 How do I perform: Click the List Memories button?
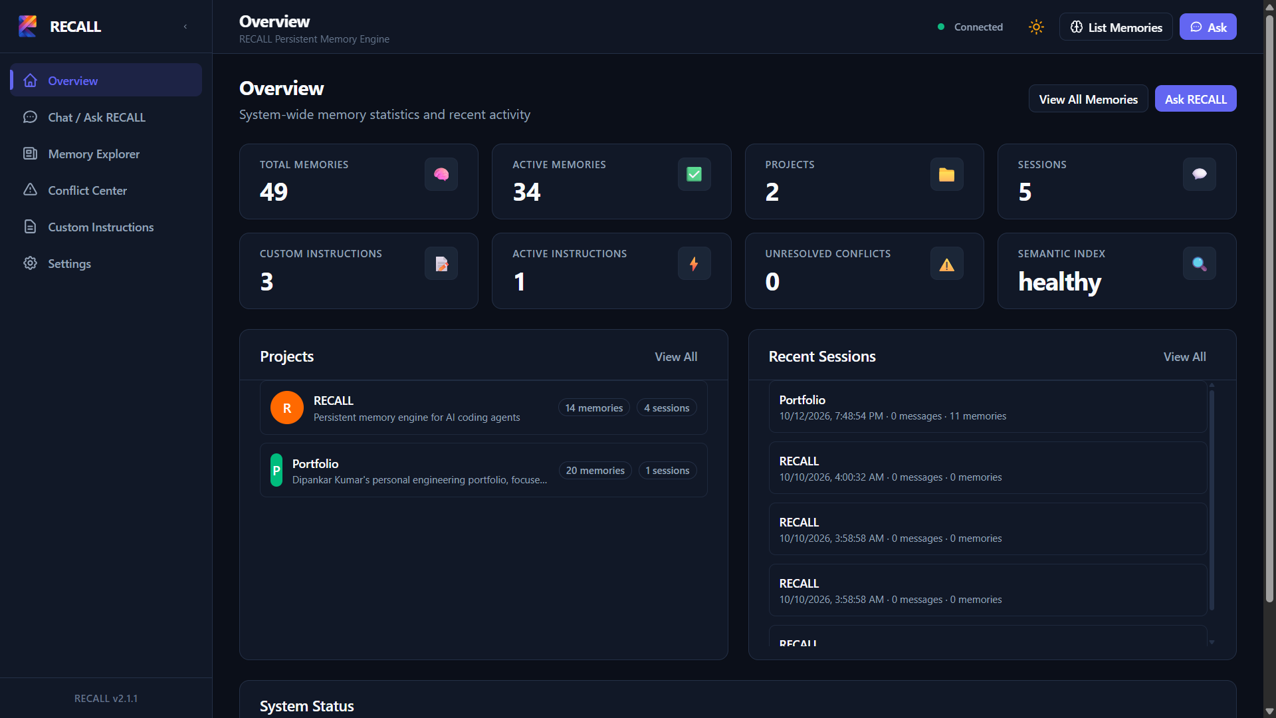[1116, 27]
